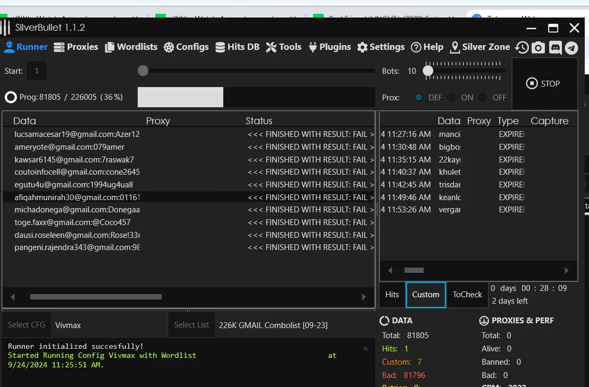Click the Settings cog icon

(363, 47)
